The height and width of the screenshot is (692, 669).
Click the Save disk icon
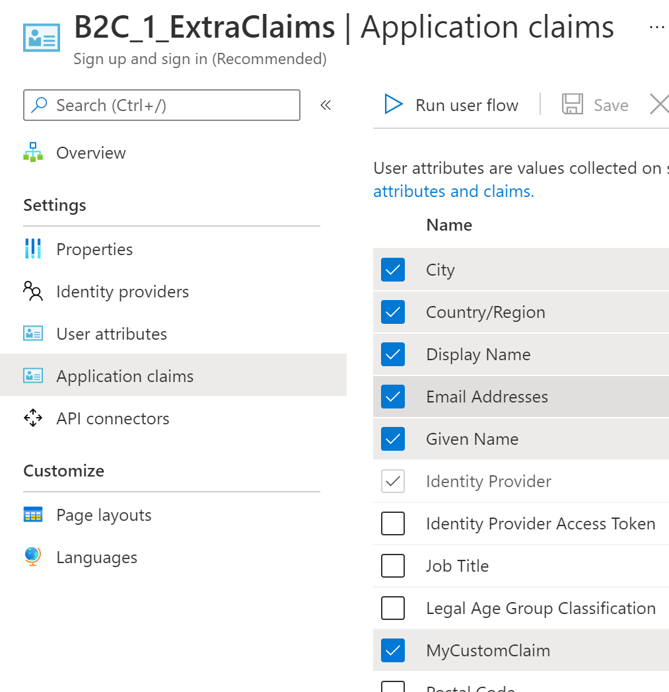coord(572,104)
